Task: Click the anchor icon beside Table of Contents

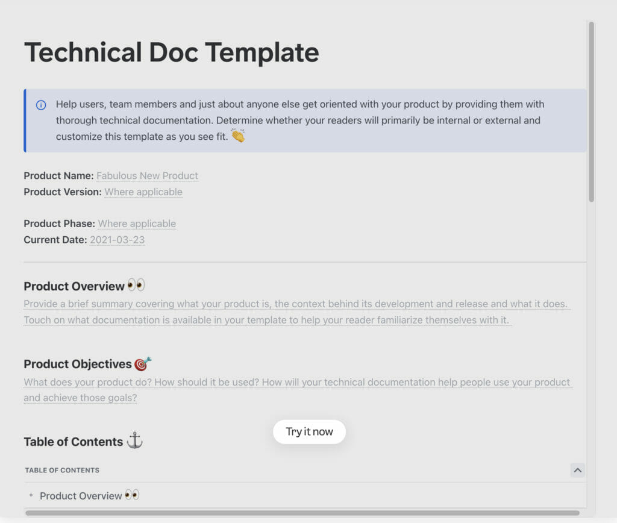Action: point(134,440)
